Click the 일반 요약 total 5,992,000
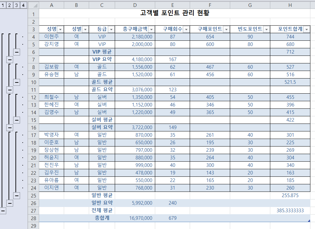315x229 pixels. coord(135,203)
